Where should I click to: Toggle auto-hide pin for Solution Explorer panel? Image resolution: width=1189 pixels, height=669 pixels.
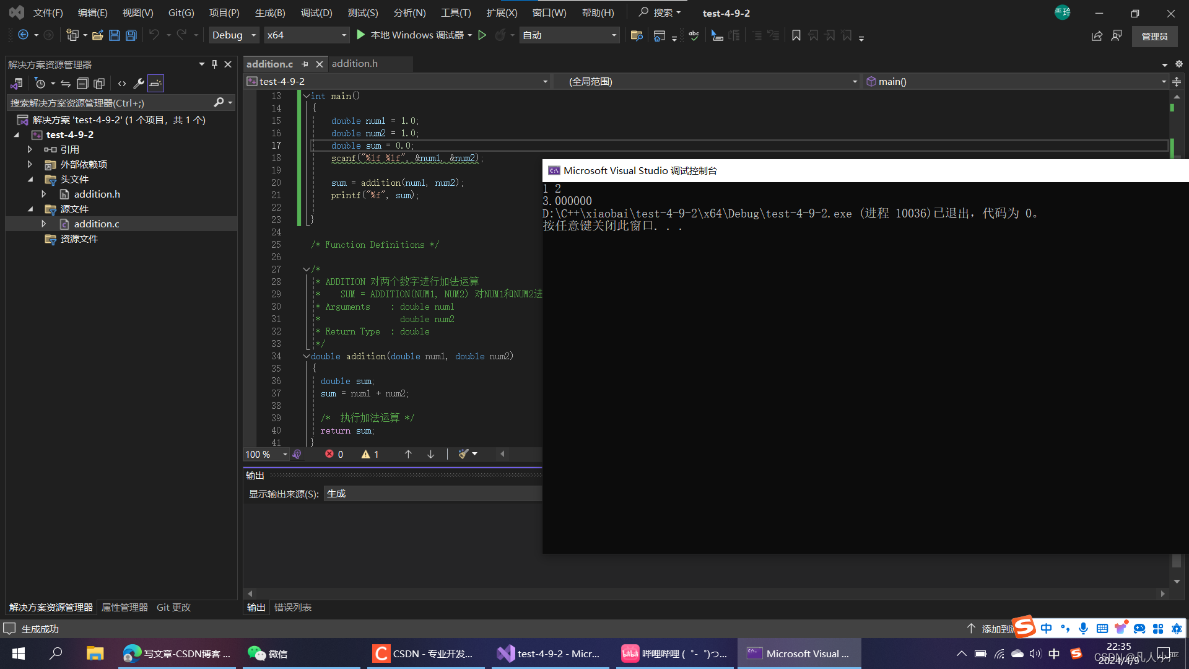point(214,64)
